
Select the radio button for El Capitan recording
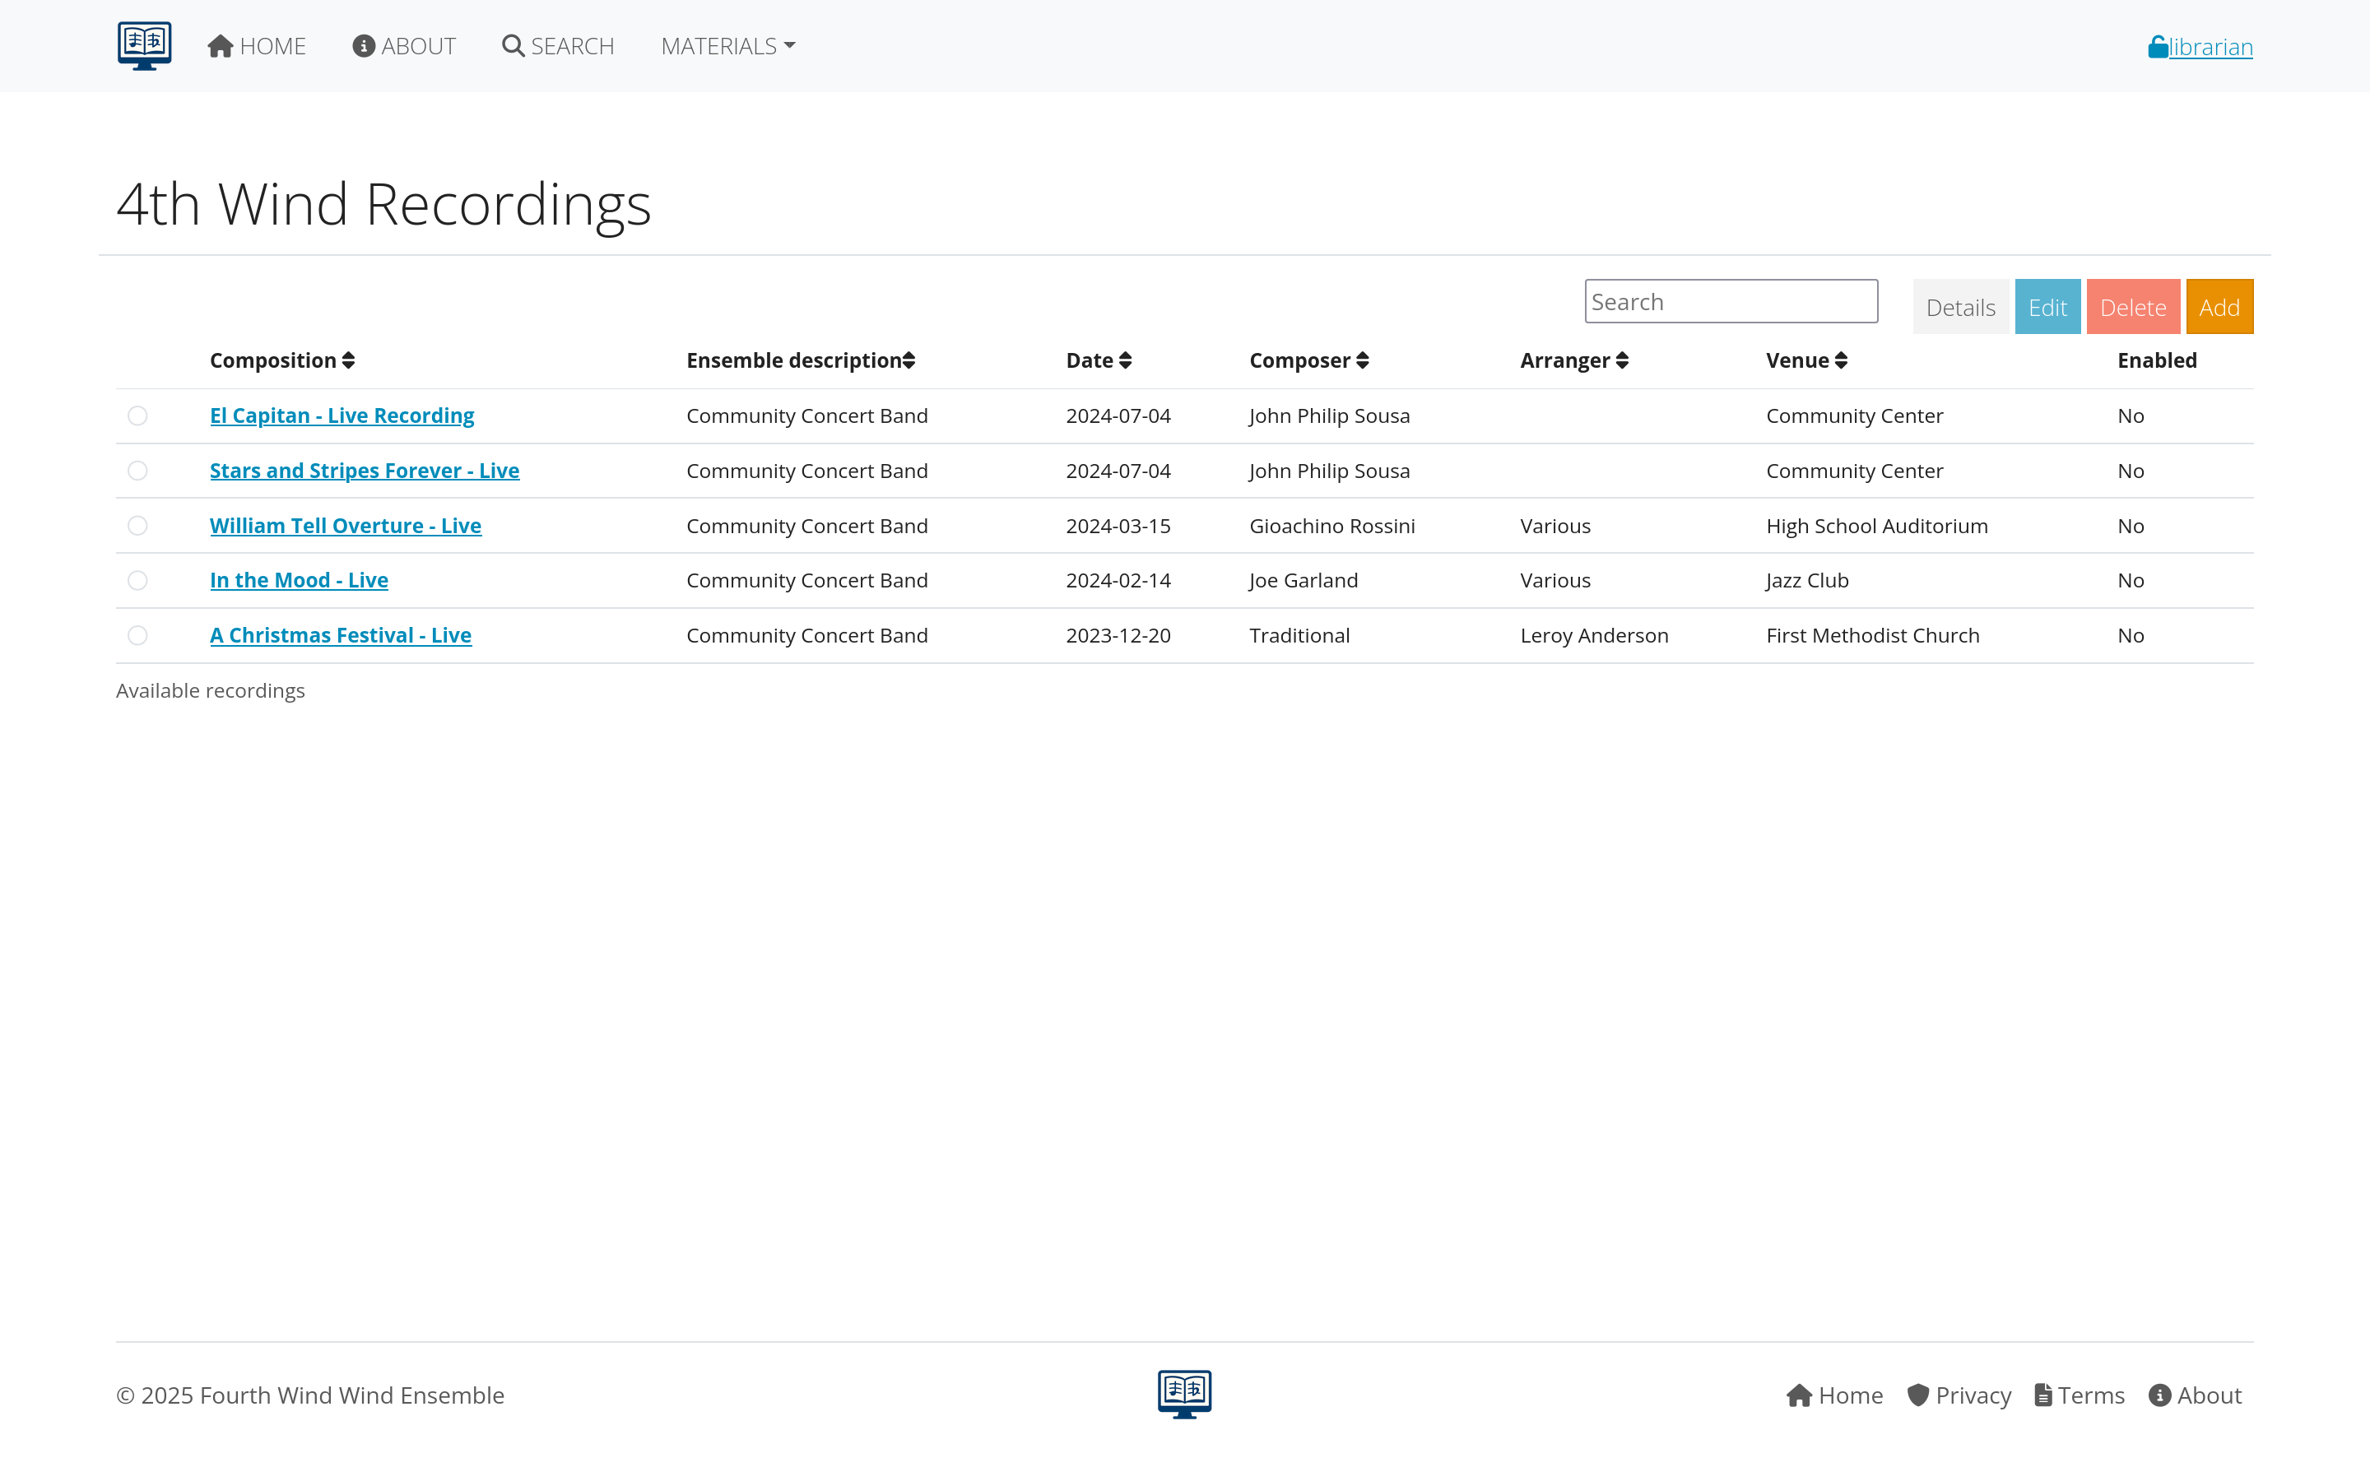pyautogui.click(x=137, y=416)
